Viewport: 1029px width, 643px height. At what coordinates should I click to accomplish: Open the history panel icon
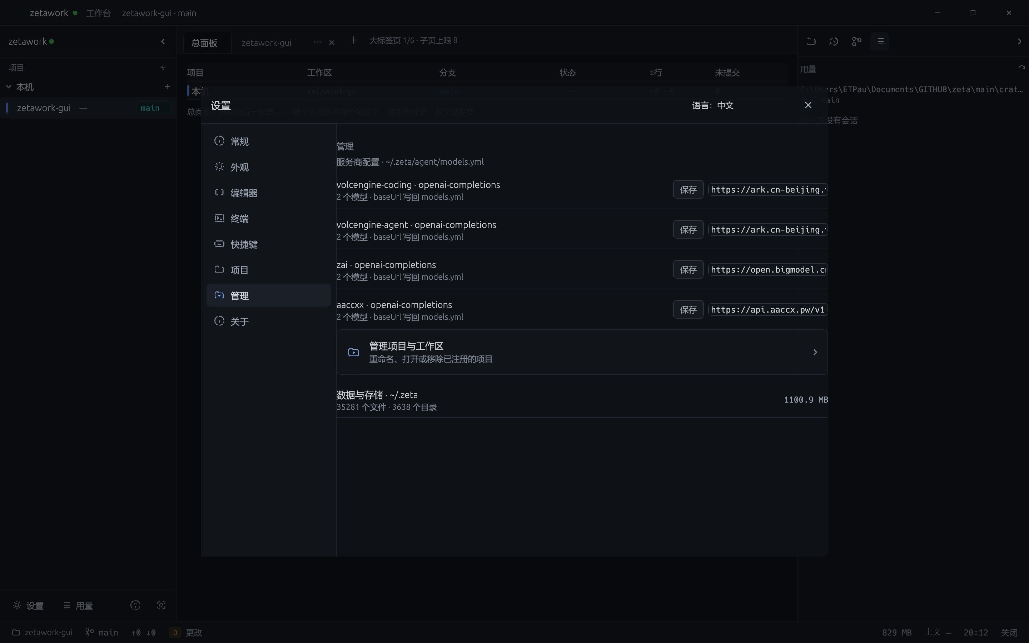[x=834, y=41]
